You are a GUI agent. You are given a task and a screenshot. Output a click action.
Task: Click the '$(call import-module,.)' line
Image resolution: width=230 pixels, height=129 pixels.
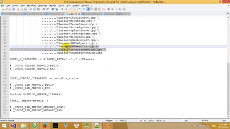[x=29, y=101]
